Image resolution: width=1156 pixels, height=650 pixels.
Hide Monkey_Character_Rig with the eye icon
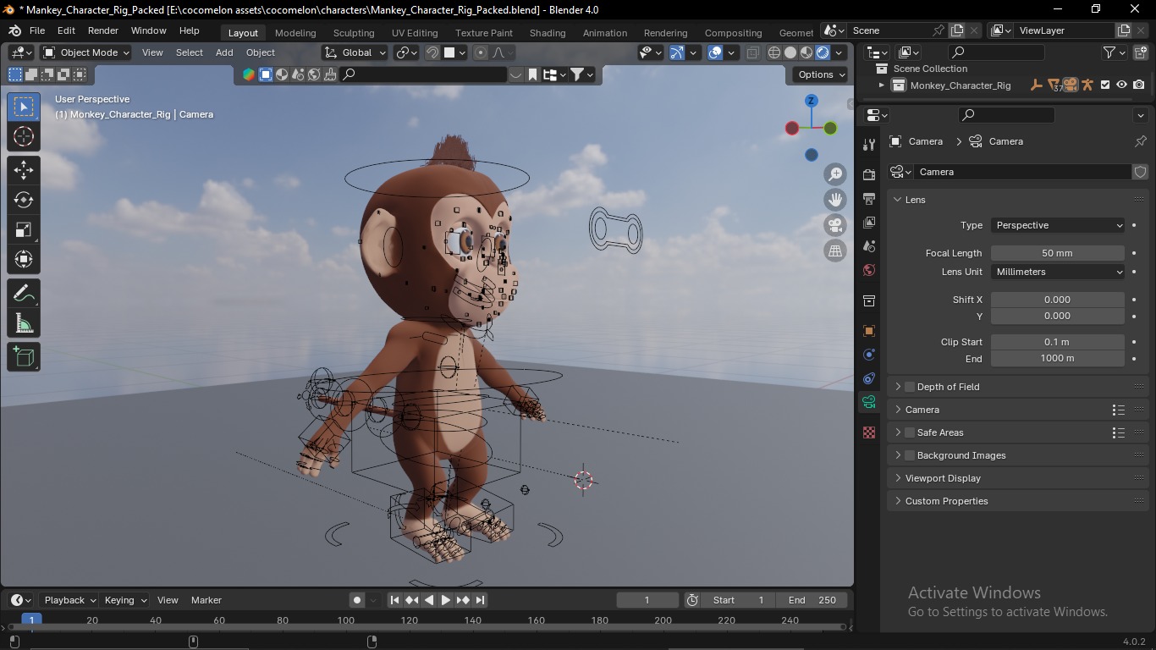coord(1121,85)
